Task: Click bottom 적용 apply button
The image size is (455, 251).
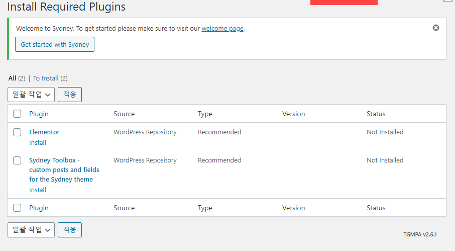Action: tap(70, 230)
